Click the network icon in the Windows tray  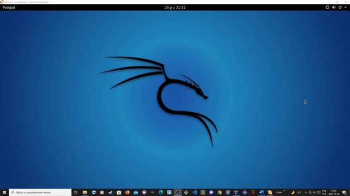[x=319, y=192]
